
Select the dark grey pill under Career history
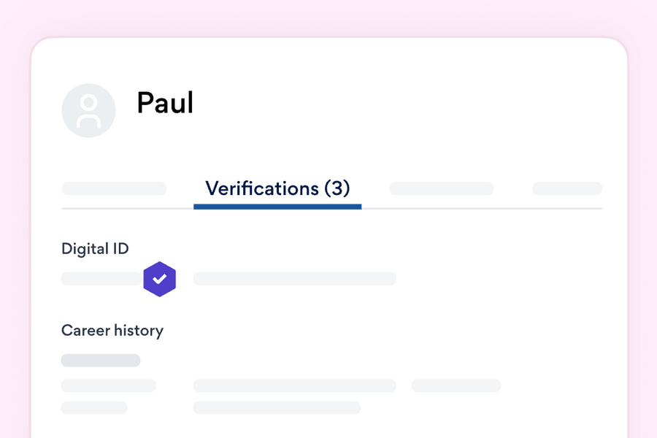point(101,361)
